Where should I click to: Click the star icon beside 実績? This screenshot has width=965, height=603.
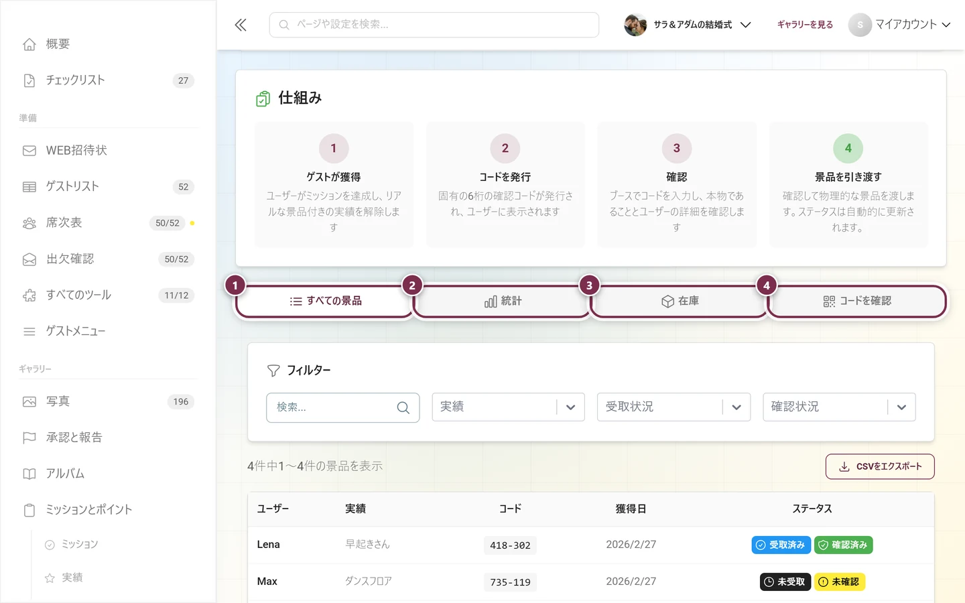(50, 578)
